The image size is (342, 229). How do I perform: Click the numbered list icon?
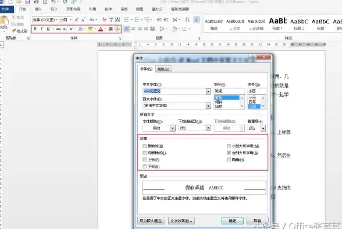tap(137, 20)
